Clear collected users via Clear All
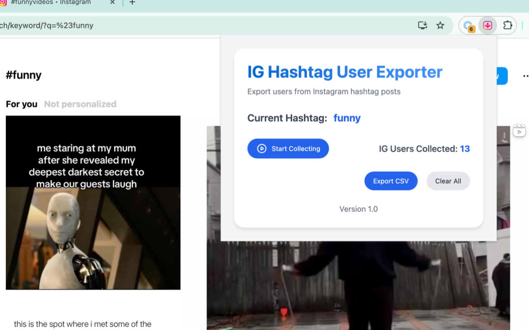Image resolution: width=529 pixels, height=330 pixels. tap(448, 181)
